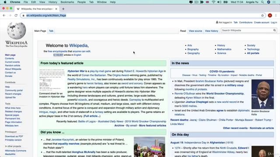Image resolution: width=280 pixels, height=157 pixels.
Task: Switch to the Talk tab
Action: 51,31
